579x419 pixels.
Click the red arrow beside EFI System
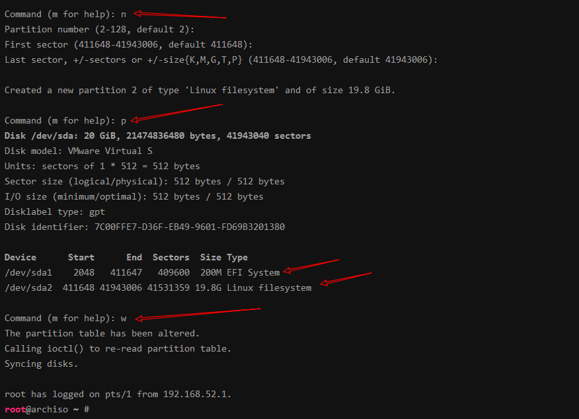[x=311, y=266]
